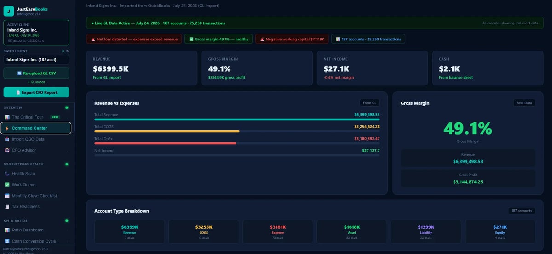
Task: Open Ratio Dashboard in sidebar
Action: pyautogui.click(x=36, y=230)
